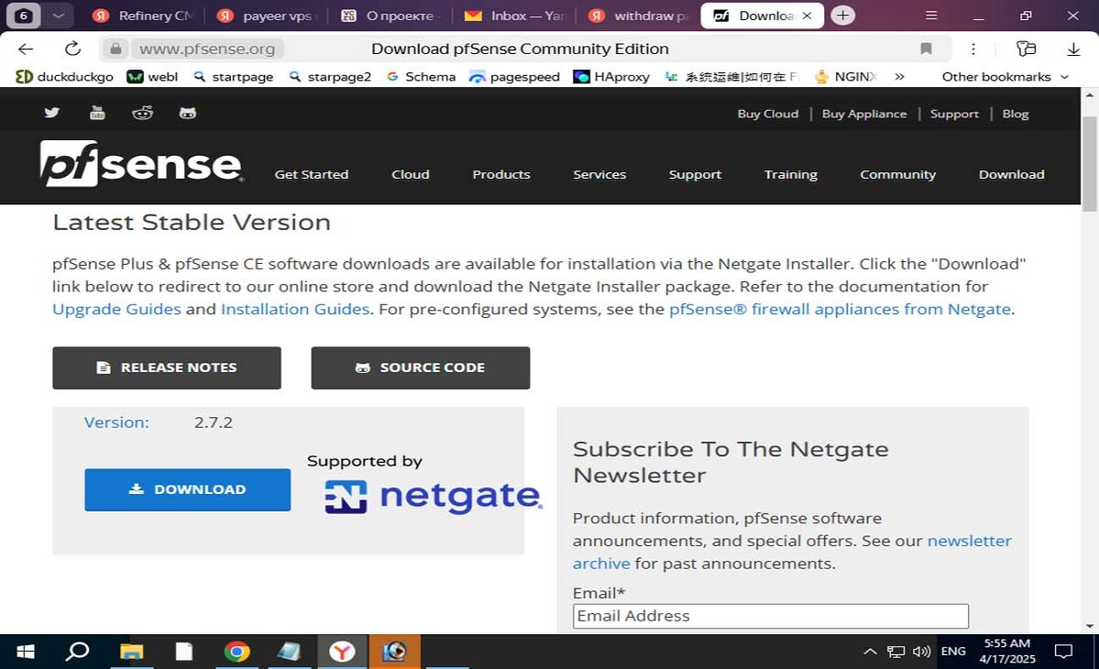Open pfSense GitHub icon in top bar
Image resolution: width=1099 pixels, height=669 pixels.
(x=188, y=113)
